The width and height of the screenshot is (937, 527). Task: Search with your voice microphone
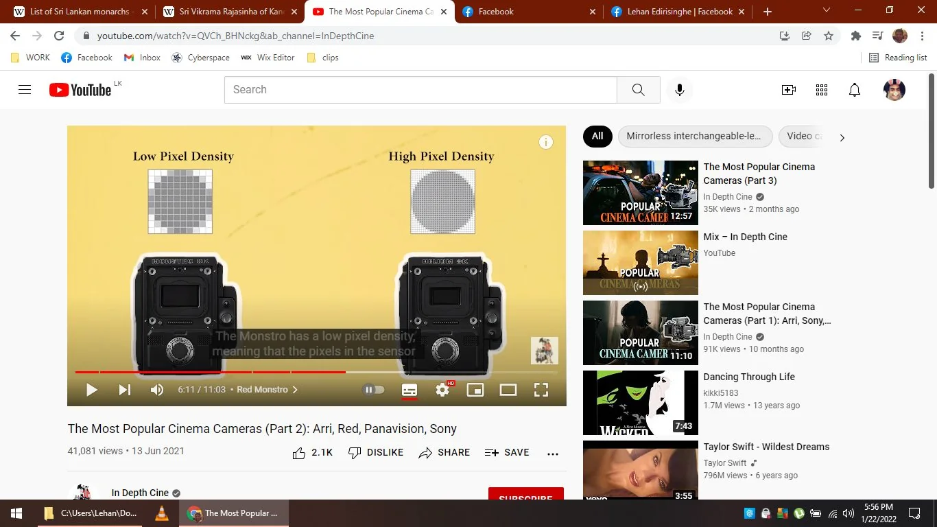(680, 90)
